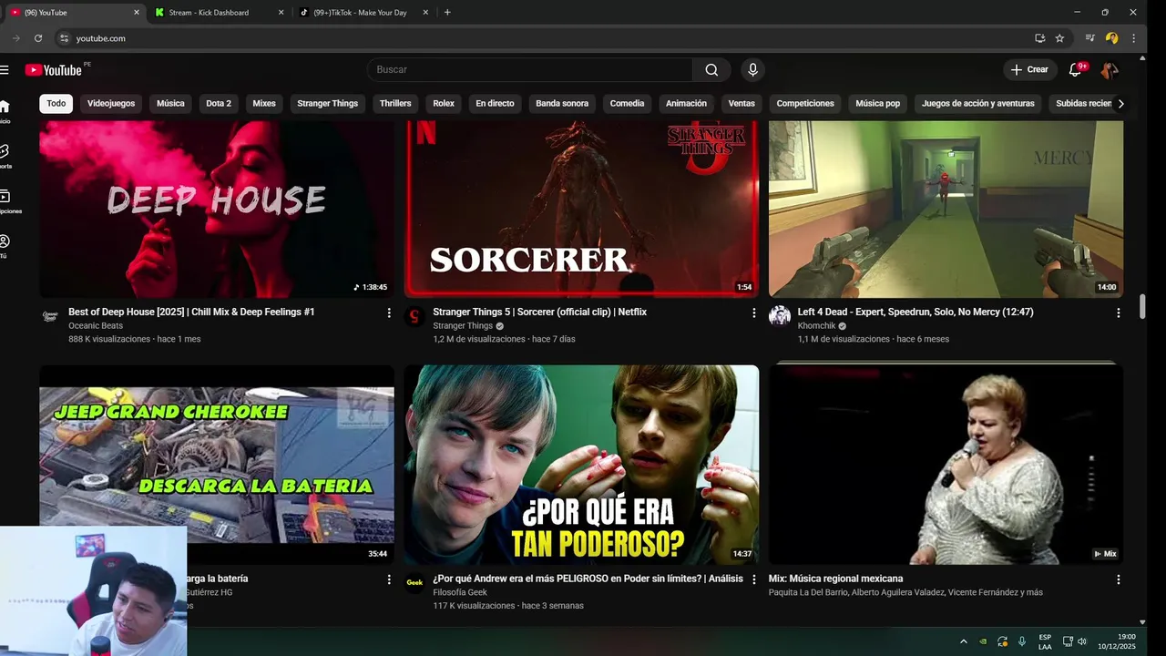Open options menu for the Stranger Things 5 video
Screen dimensions: 1166x656
point(753,313)
